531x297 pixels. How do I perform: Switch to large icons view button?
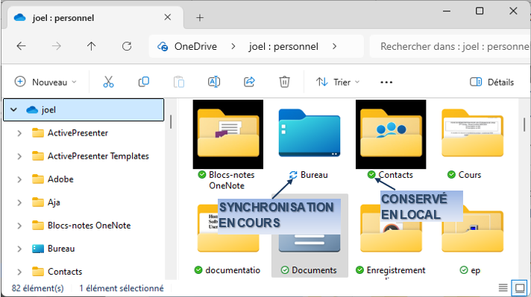pyautogui.click(x=520, y=288)
